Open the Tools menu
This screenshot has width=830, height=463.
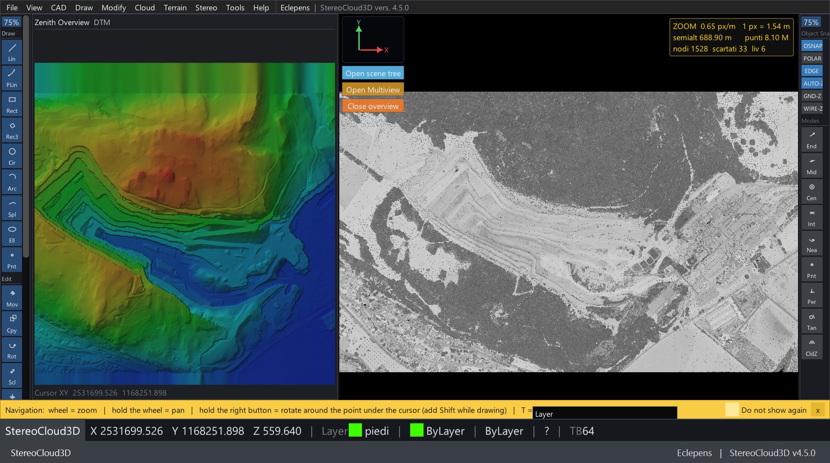pos(235,7)
